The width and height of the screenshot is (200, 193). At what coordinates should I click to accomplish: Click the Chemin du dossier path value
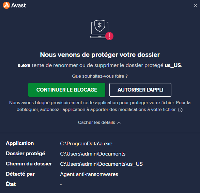[x=102, y=164]
